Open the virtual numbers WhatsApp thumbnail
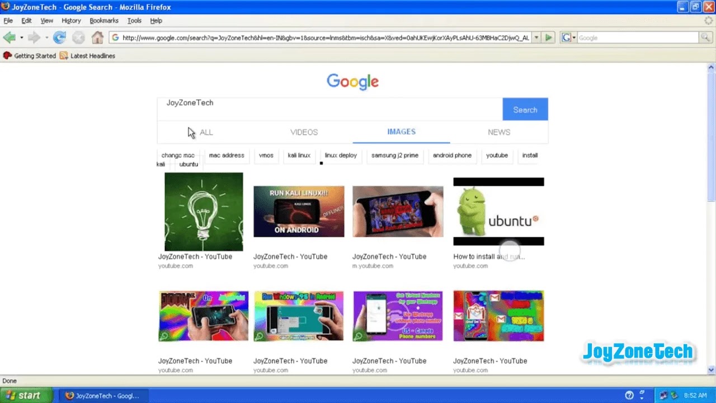This screenshot has height=403, width=716. (398, 316)
